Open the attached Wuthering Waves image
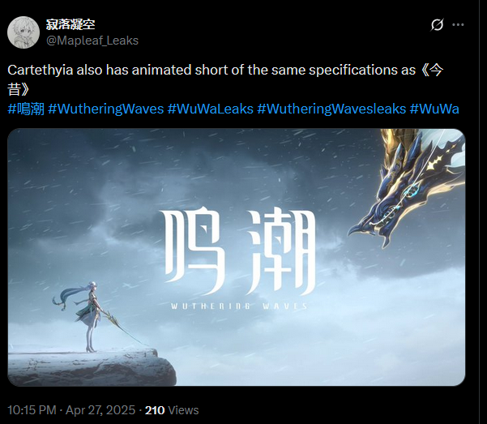The width and height of the screenshot is (487, 424). (x=237, y=257)
